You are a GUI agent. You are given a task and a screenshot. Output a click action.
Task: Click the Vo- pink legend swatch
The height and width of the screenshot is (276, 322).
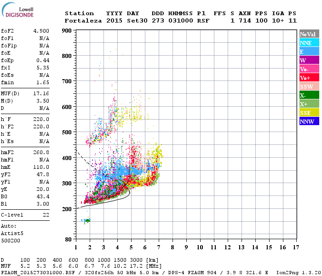tap(309, 69)
